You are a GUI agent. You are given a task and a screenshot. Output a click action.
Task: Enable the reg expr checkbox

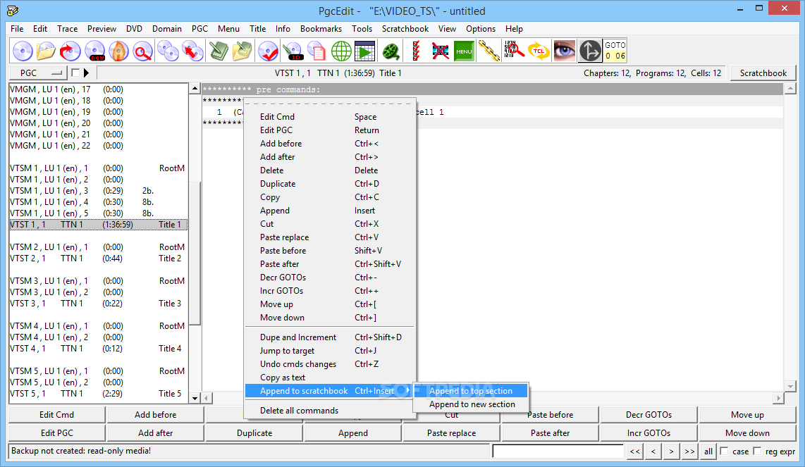[757, 451]
